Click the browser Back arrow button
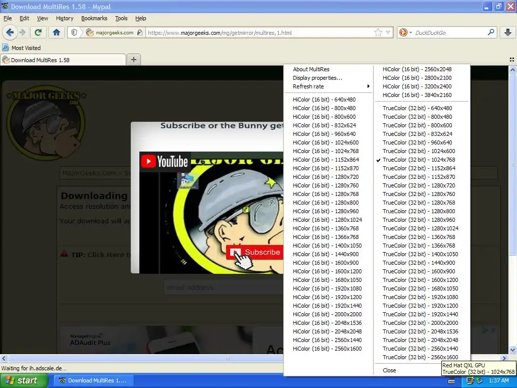This screenshot has width=517, height=388. (x=10, y=32)
